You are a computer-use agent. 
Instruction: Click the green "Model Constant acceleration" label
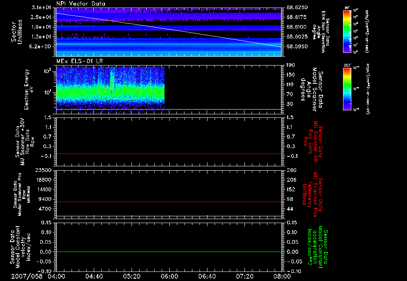[318, 248]
